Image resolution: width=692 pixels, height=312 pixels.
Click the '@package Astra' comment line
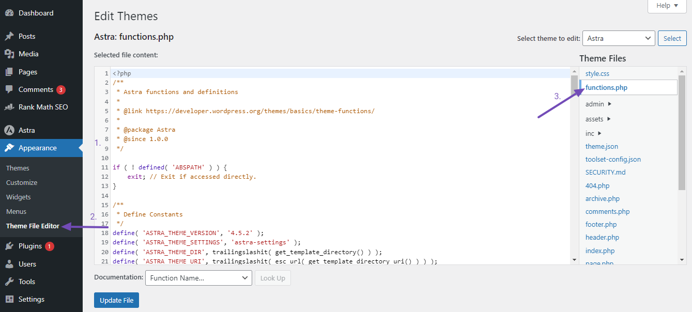[x=146, y=129]
